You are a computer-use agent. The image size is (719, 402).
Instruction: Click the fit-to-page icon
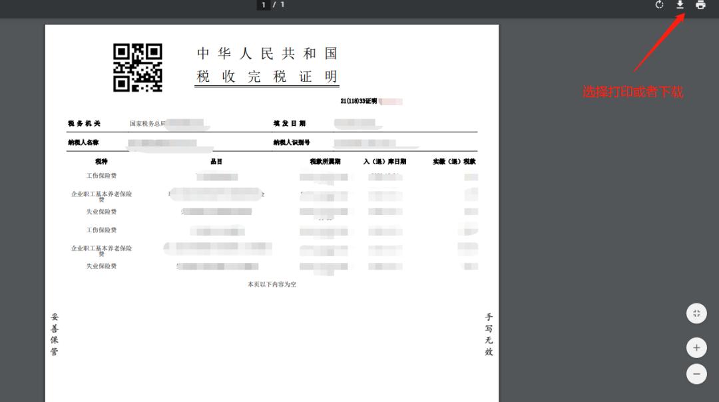point(696,313)
